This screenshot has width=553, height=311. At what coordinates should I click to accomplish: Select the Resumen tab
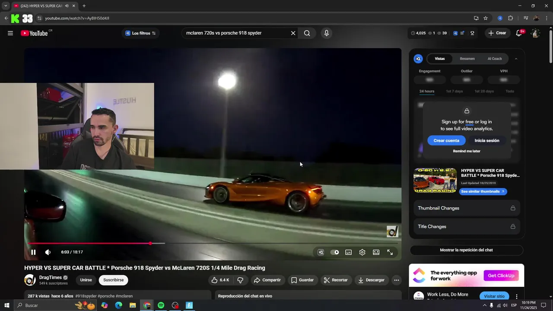click(x=467, y=59)
